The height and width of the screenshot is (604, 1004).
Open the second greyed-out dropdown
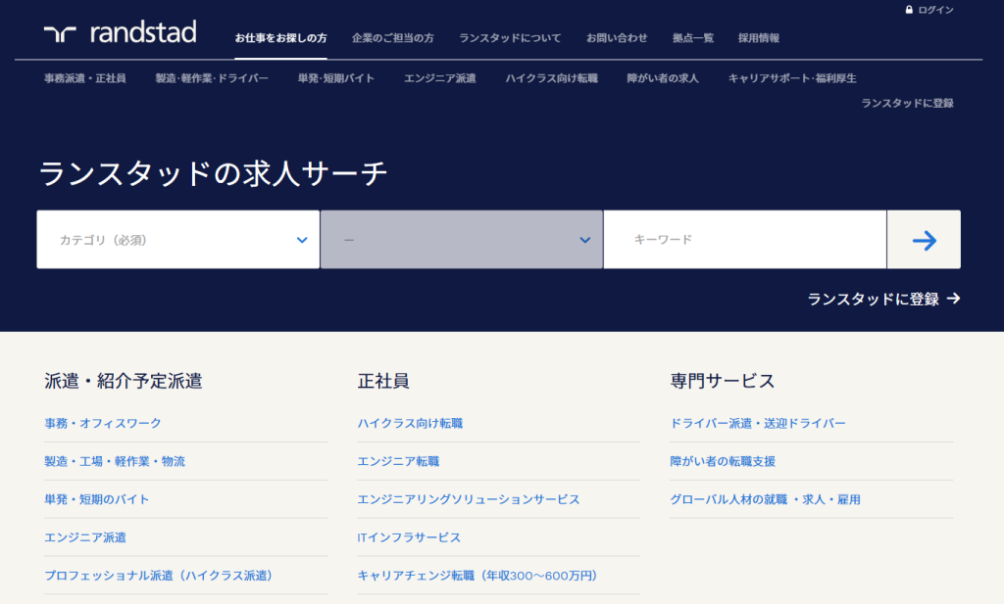pyautogui.click(x=462, y=240)
